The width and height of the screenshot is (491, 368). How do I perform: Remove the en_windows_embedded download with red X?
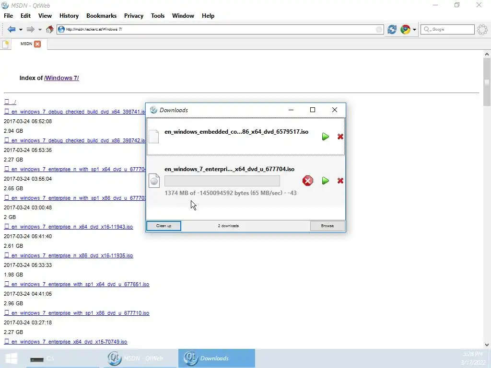point(340,137)
